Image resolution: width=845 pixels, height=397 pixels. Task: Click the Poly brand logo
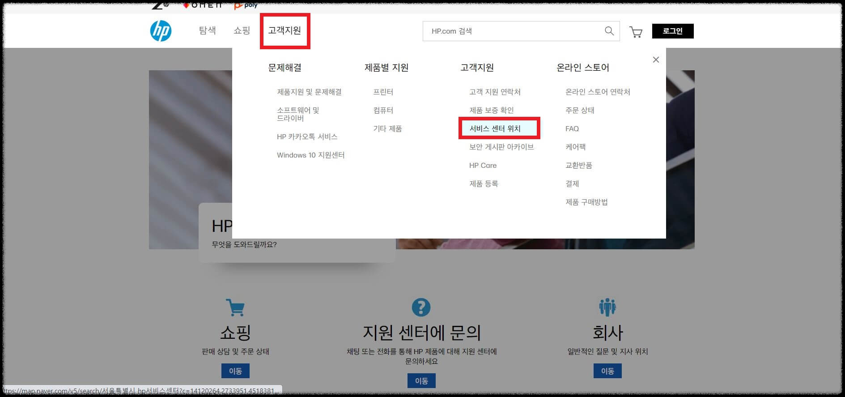246,5
